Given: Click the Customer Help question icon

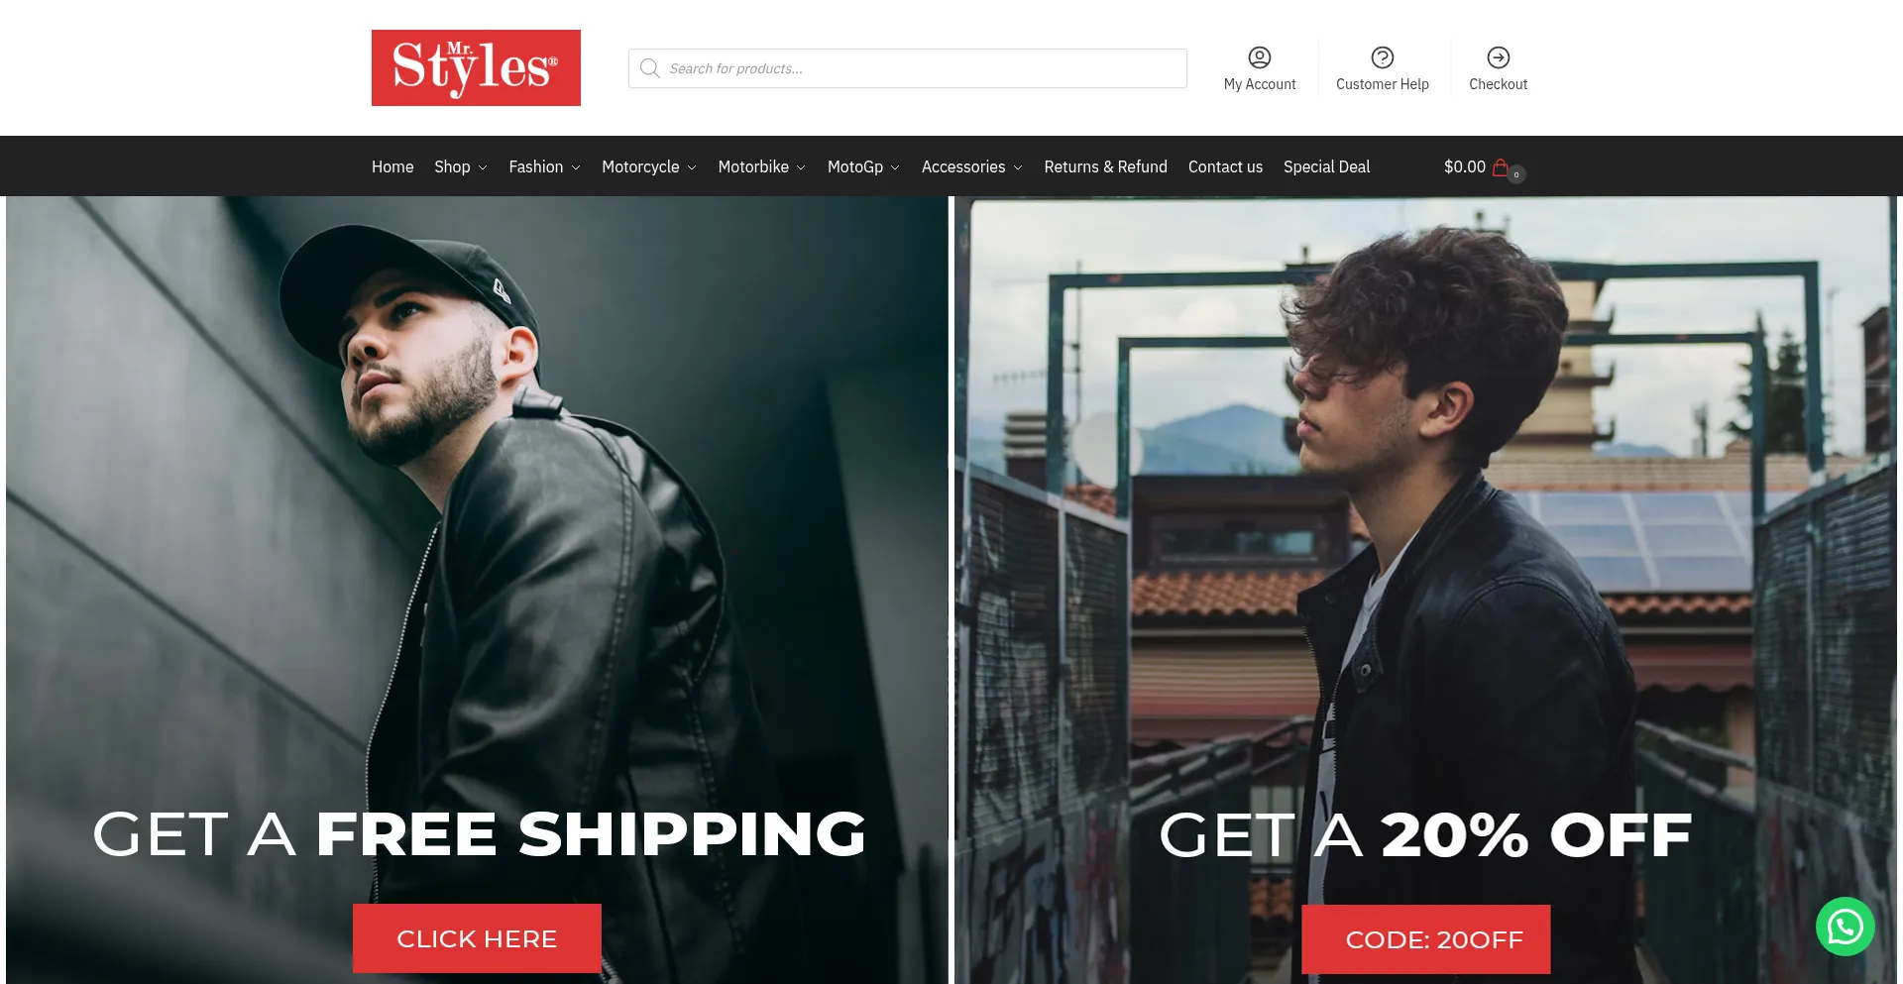Looking at the screenshot, I should tap(1383, 57).
